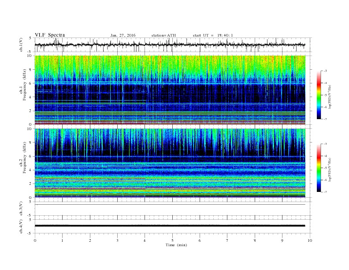Click time axis tick label "4"
Screen dimensions: 349x270
(x=145, y=240)
